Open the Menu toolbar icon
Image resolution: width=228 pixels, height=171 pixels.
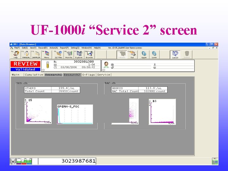(x=46, y=54)
